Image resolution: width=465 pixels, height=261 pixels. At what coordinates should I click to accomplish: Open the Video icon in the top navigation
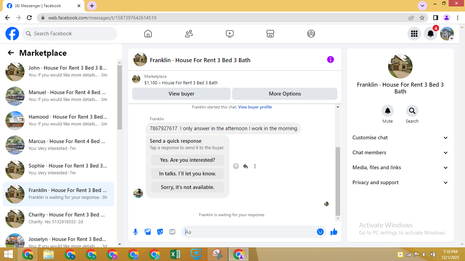(x=230, y=34)
